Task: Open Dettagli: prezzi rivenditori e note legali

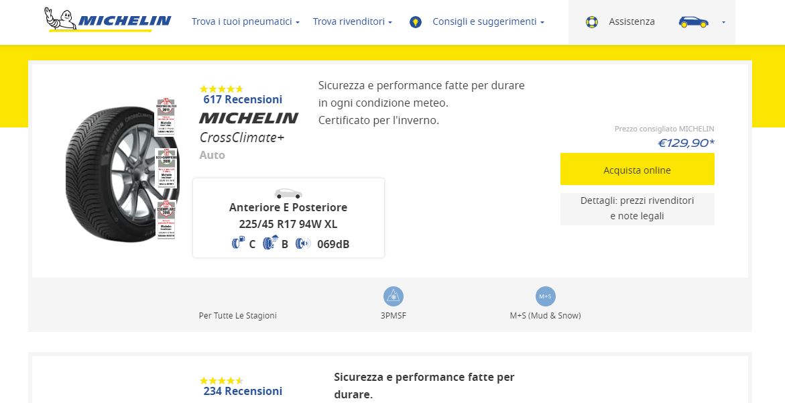Action: click(637, 209)
